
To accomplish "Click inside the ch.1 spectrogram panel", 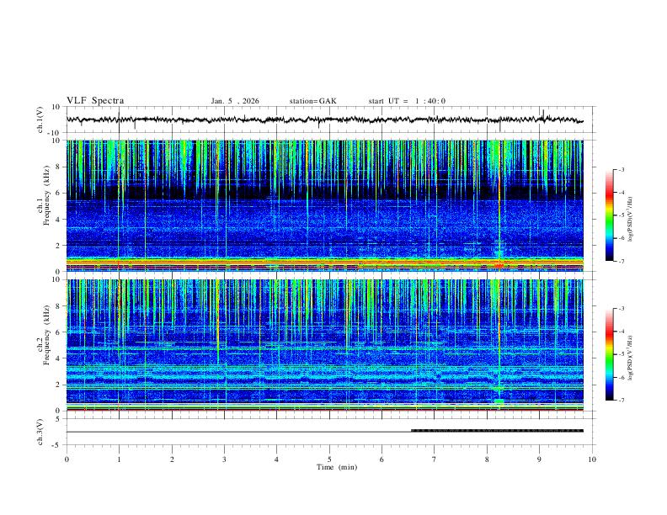I will pyautogui.click(x=325, y=205).
